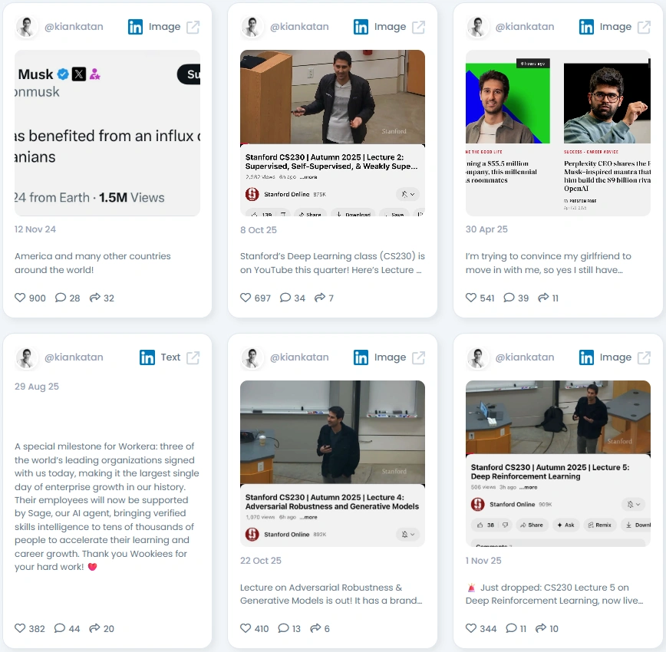The width and height of the screenshot is (666, 652).
Task: Open comments on post with 34 comments
Action: tap(285, 298)
